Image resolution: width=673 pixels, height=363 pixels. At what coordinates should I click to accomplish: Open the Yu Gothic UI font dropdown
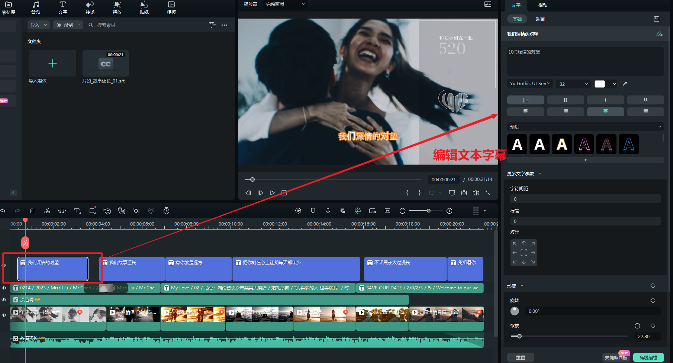pyautogui.click(x=530, y=84)
